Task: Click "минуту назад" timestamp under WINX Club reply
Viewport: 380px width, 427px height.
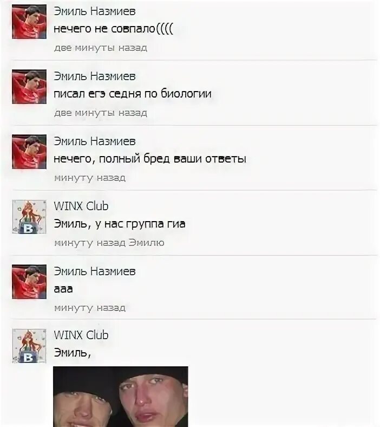Action: [90, 243]
